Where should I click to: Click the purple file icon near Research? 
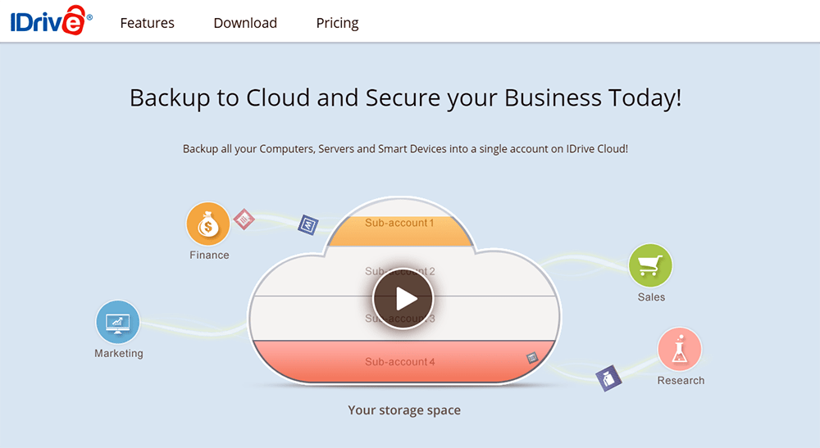pos(608,378)
